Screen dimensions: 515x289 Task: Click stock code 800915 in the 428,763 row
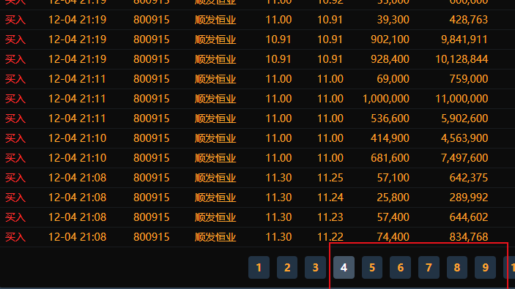[152, 20]
